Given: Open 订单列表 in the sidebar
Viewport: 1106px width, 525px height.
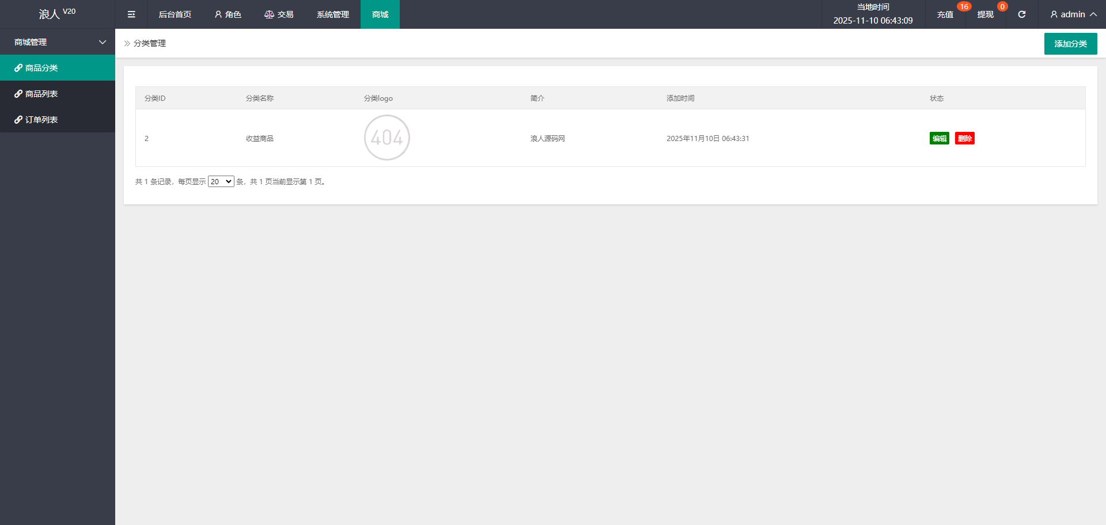Looking at the screenshot, I should tap(41, 120).
